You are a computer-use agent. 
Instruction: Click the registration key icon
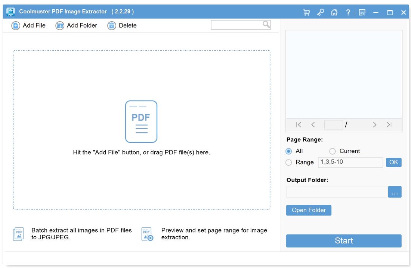[320, 12]
